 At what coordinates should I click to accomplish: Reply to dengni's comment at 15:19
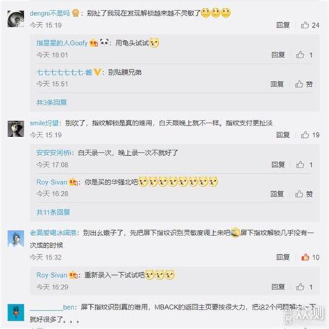point(283,25)
